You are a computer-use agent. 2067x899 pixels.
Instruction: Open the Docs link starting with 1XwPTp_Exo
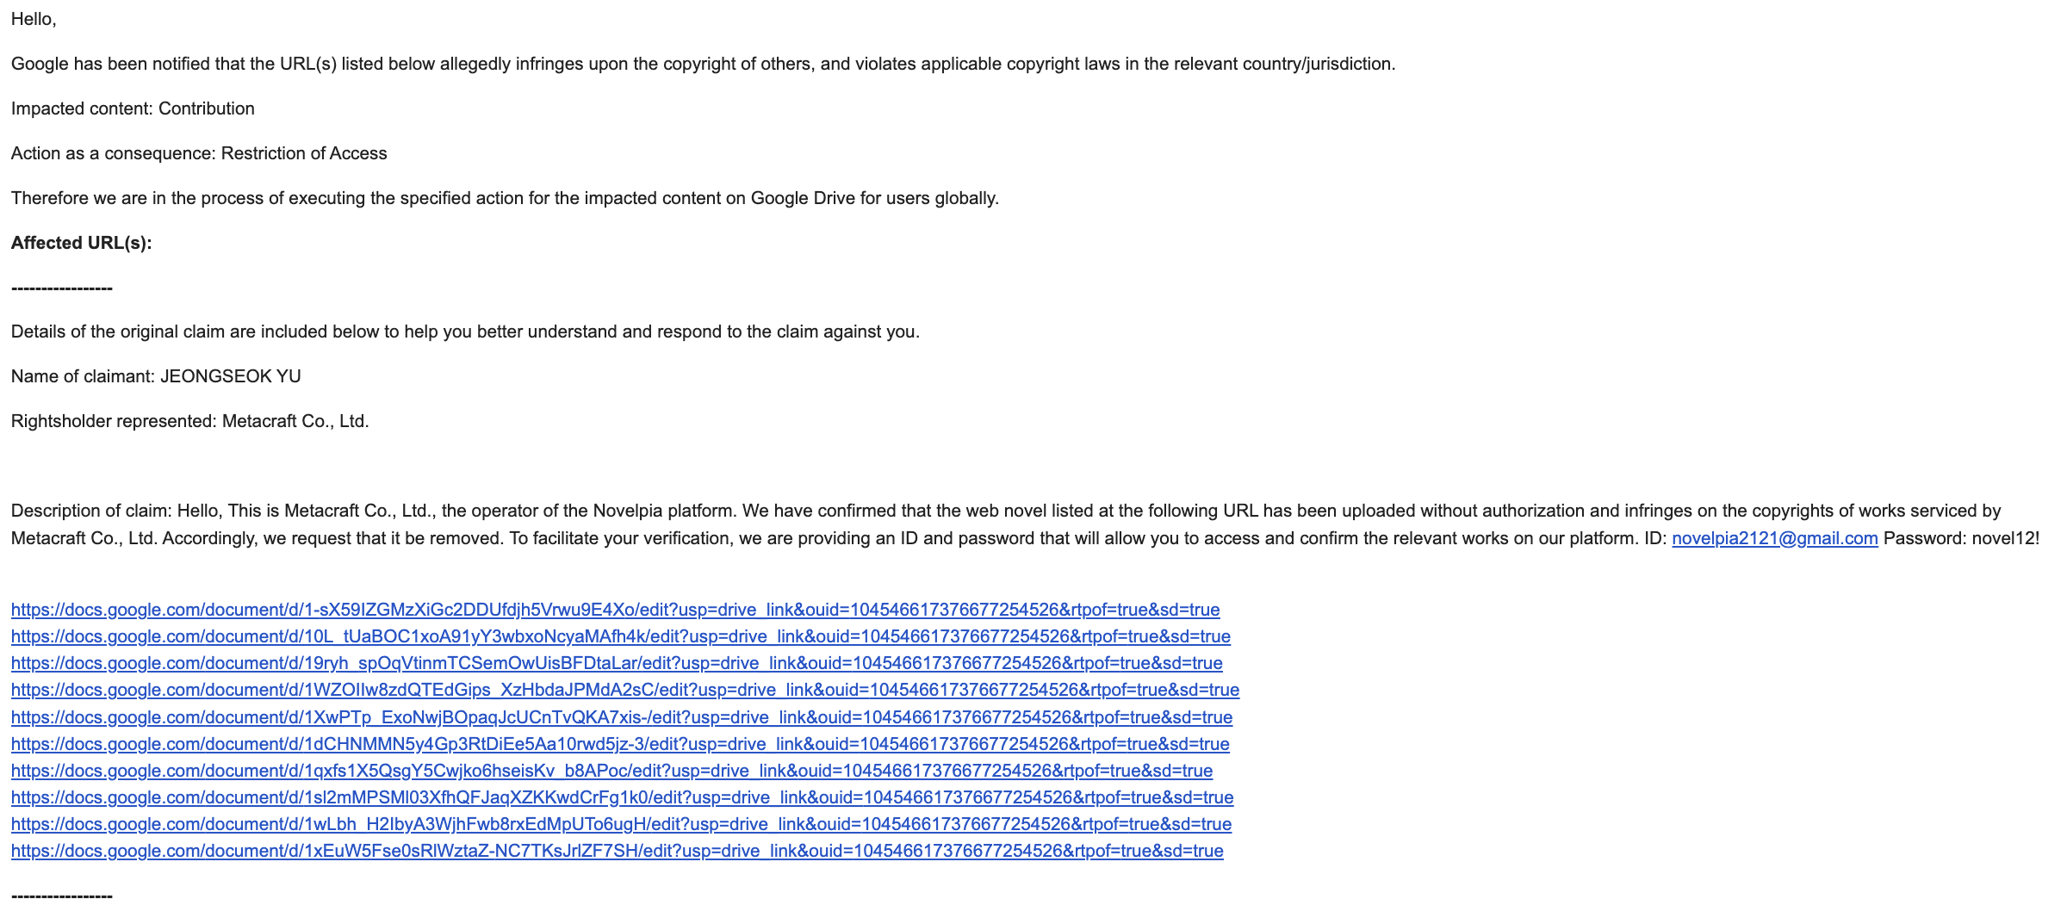(x=621, y=717)
